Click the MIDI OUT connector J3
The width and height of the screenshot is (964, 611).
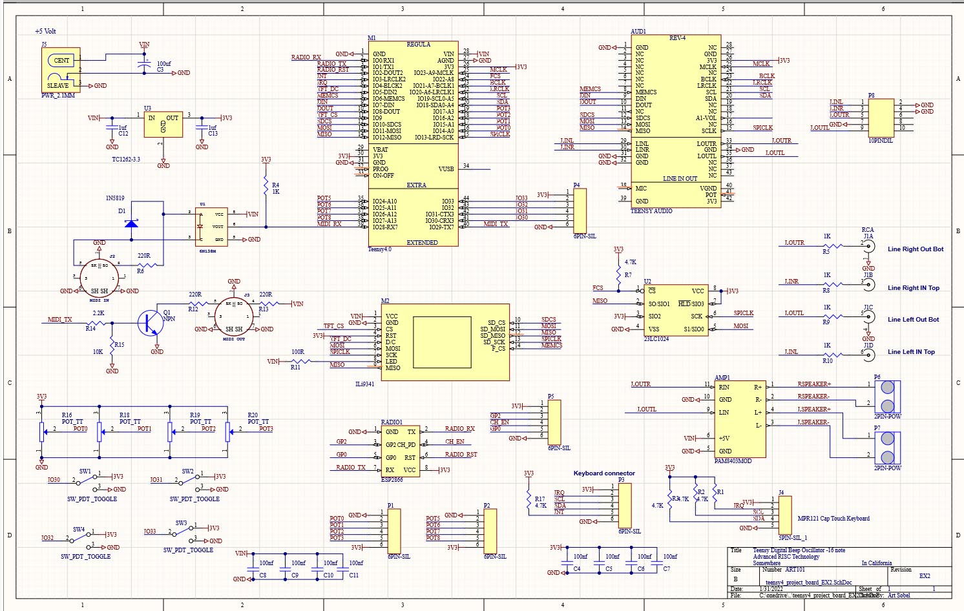click(234, 316)
